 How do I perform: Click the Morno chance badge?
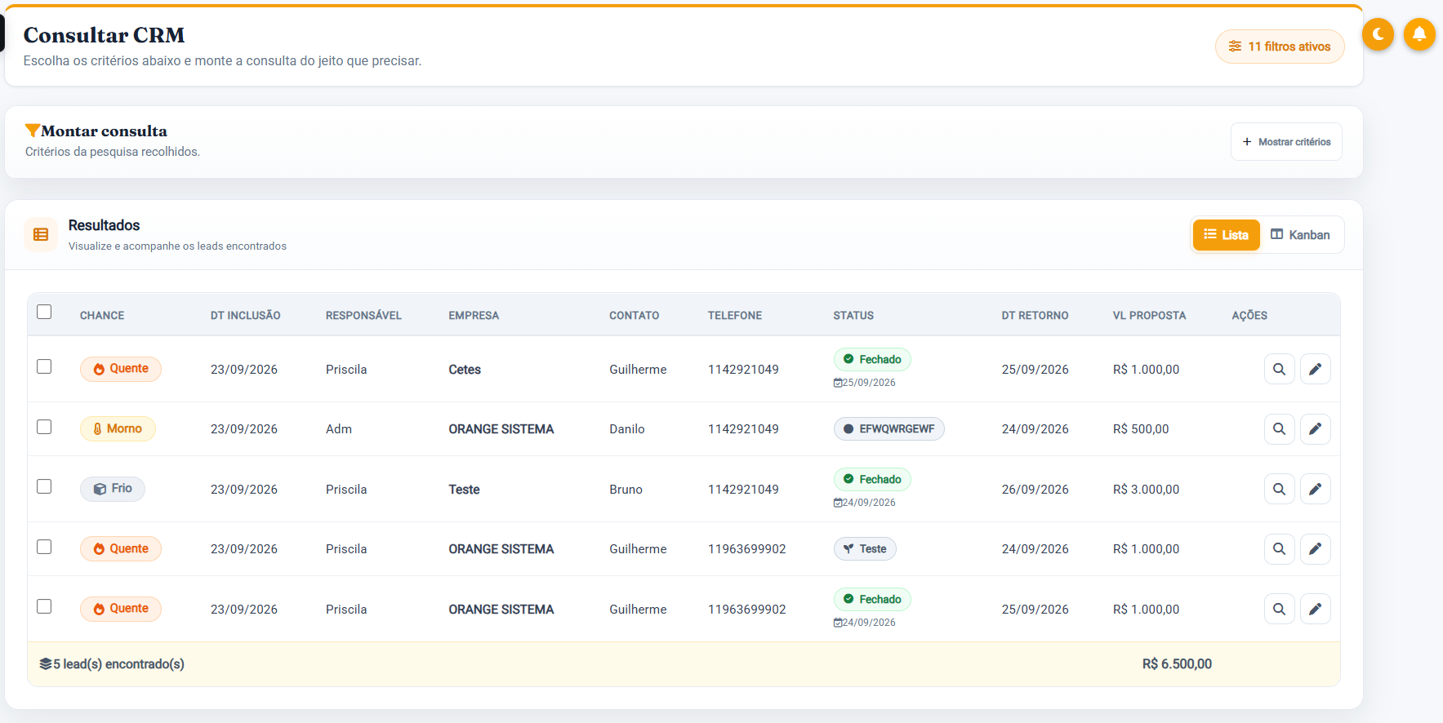click(x=118, y=428)
